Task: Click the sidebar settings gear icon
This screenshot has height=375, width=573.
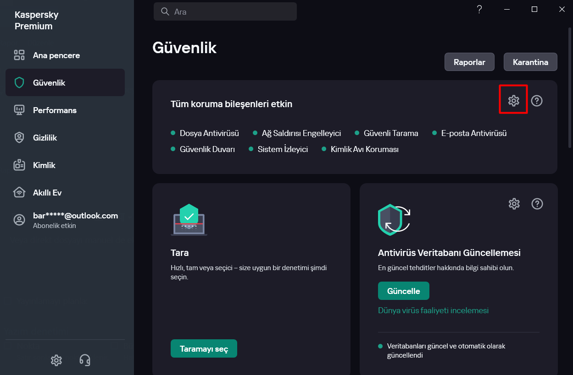Action: pos(56,360)
